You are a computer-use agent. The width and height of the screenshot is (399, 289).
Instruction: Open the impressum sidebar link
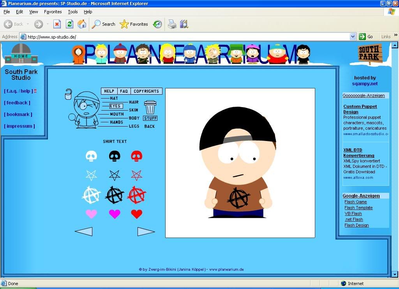[x=19, y=126]
